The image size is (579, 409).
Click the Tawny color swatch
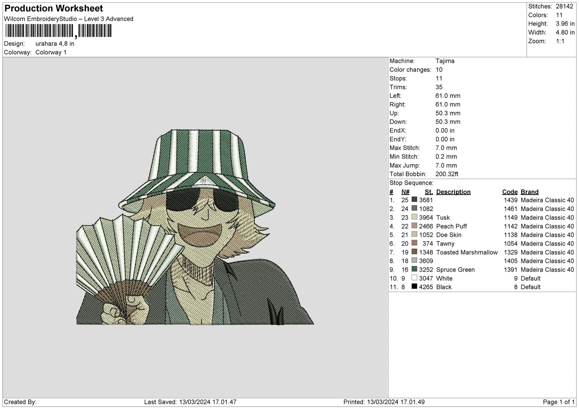tap(414, 243)
